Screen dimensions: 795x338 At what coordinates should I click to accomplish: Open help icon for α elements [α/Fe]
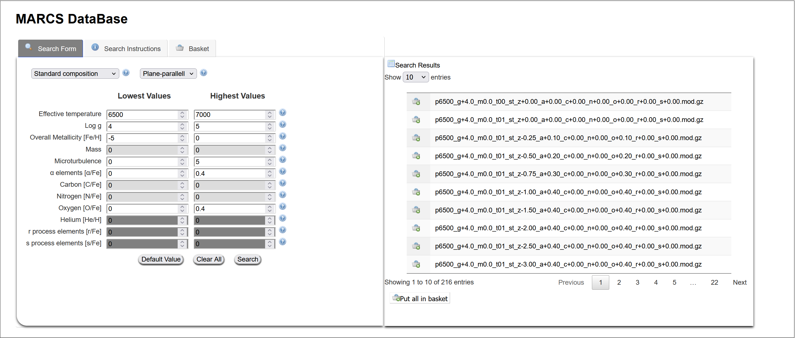(282, 171)
